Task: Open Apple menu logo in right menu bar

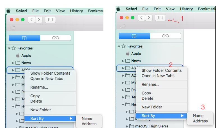Action: pyautogui.click(x=118, y=9)
